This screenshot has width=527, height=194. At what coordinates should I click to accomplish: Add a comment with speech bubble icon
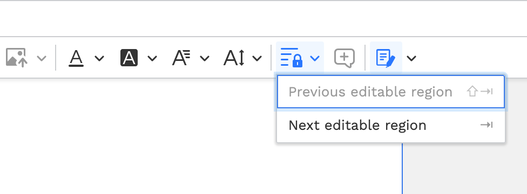point(344,58)
